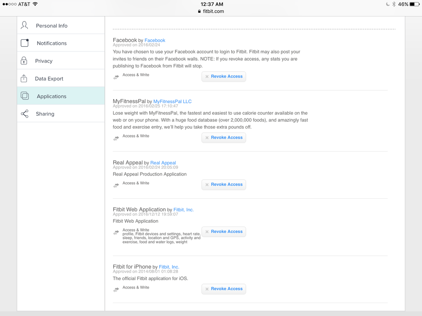422x316 pixels.
Task: Click 'The official Fitbit application for iOS.' text
Action: 150,278
